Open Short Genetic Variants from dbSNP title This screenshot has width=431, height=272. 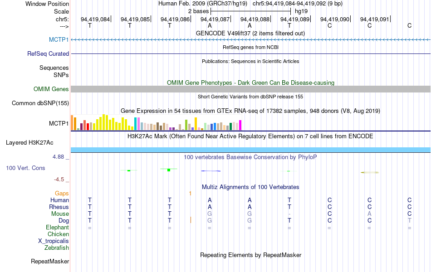click(x=250, y=97)
